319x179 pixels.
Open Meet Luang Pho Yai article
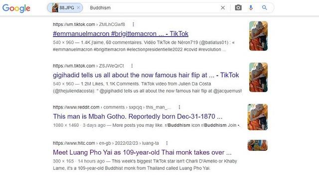click(x=142, y=153)
